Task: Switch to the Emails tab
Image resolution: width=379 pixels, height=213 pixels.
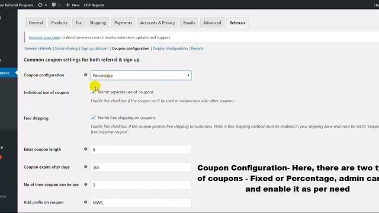Action: coord(189,22)
